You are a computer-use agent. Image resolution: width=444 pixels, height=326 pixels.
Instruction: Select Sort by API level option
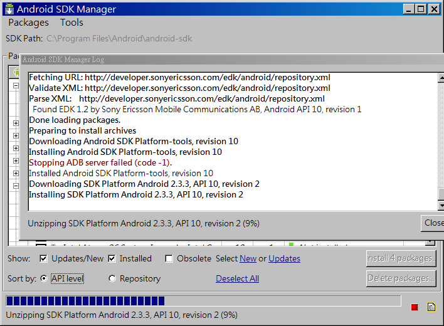click(x=43, y=278)
